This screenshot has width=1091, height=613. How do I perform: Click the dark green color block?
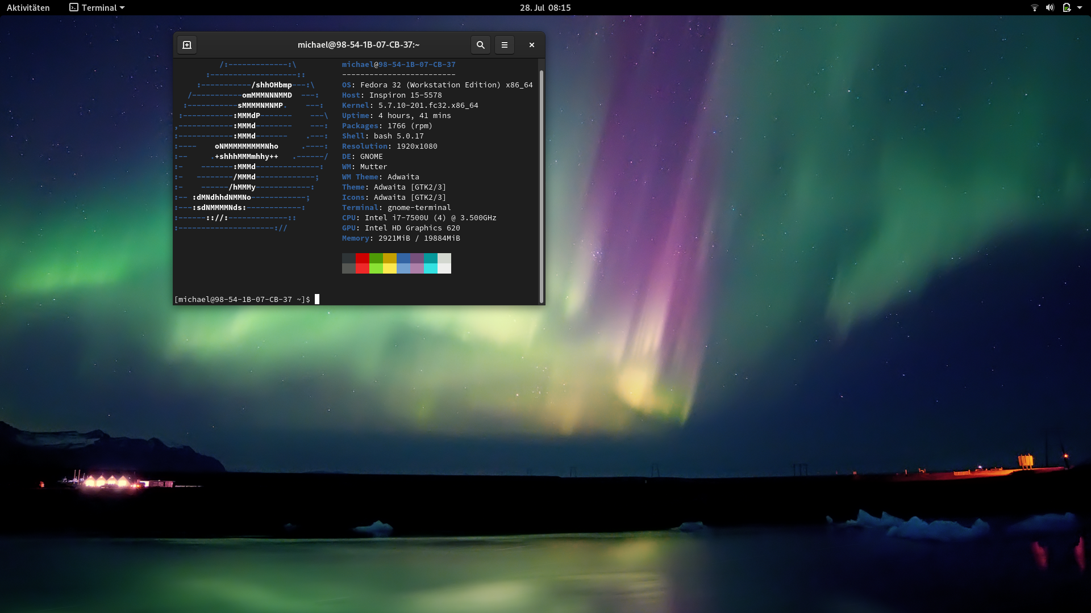376,258
